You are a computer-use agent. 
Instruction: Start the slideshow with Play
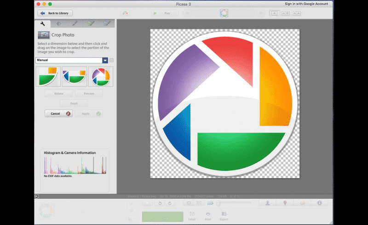(x=165, y=13)
